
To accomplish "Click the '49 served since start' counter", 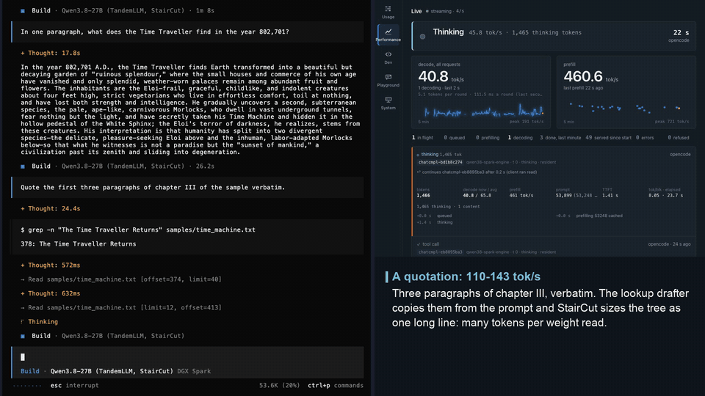I will 608,138.
